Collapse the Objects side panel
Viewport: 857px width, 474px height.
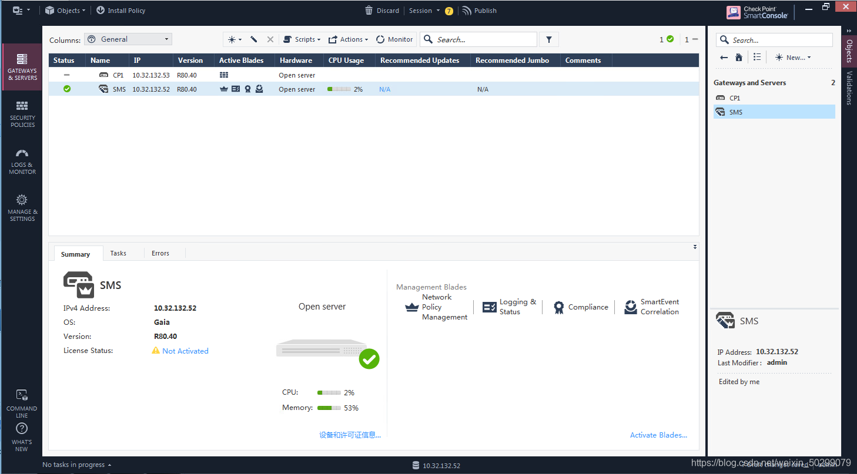(x=849, y=31)
